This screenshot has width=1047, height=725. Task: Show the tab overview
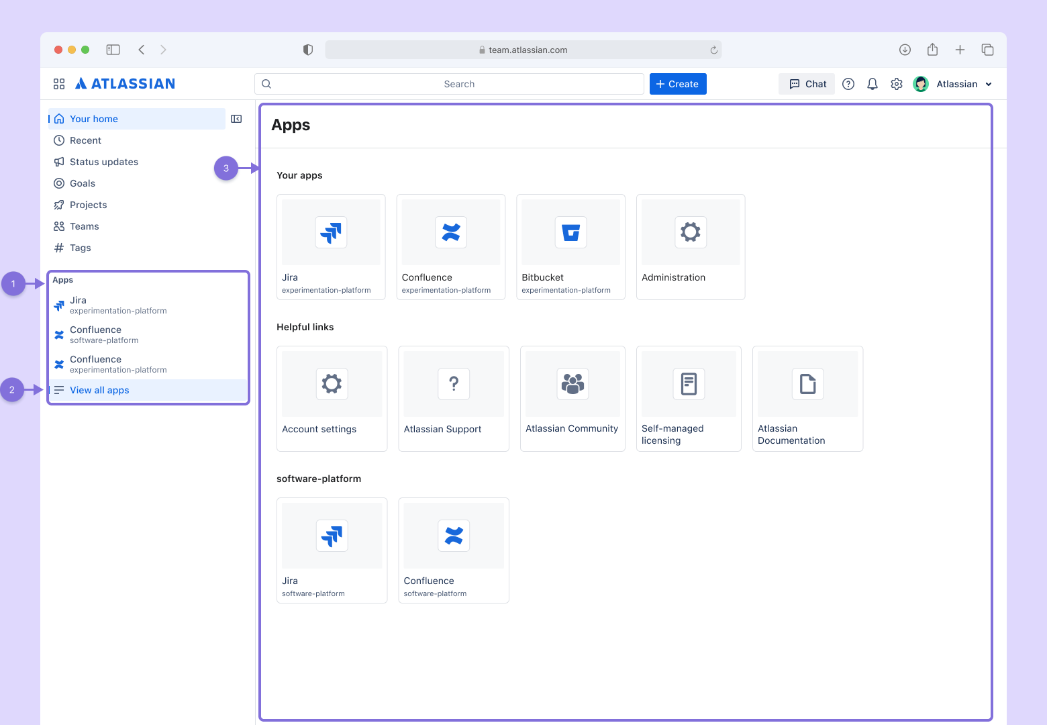tap(987, 50)
